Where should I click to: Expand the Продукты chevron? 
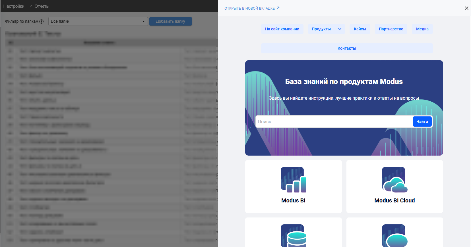coord(340,29)
